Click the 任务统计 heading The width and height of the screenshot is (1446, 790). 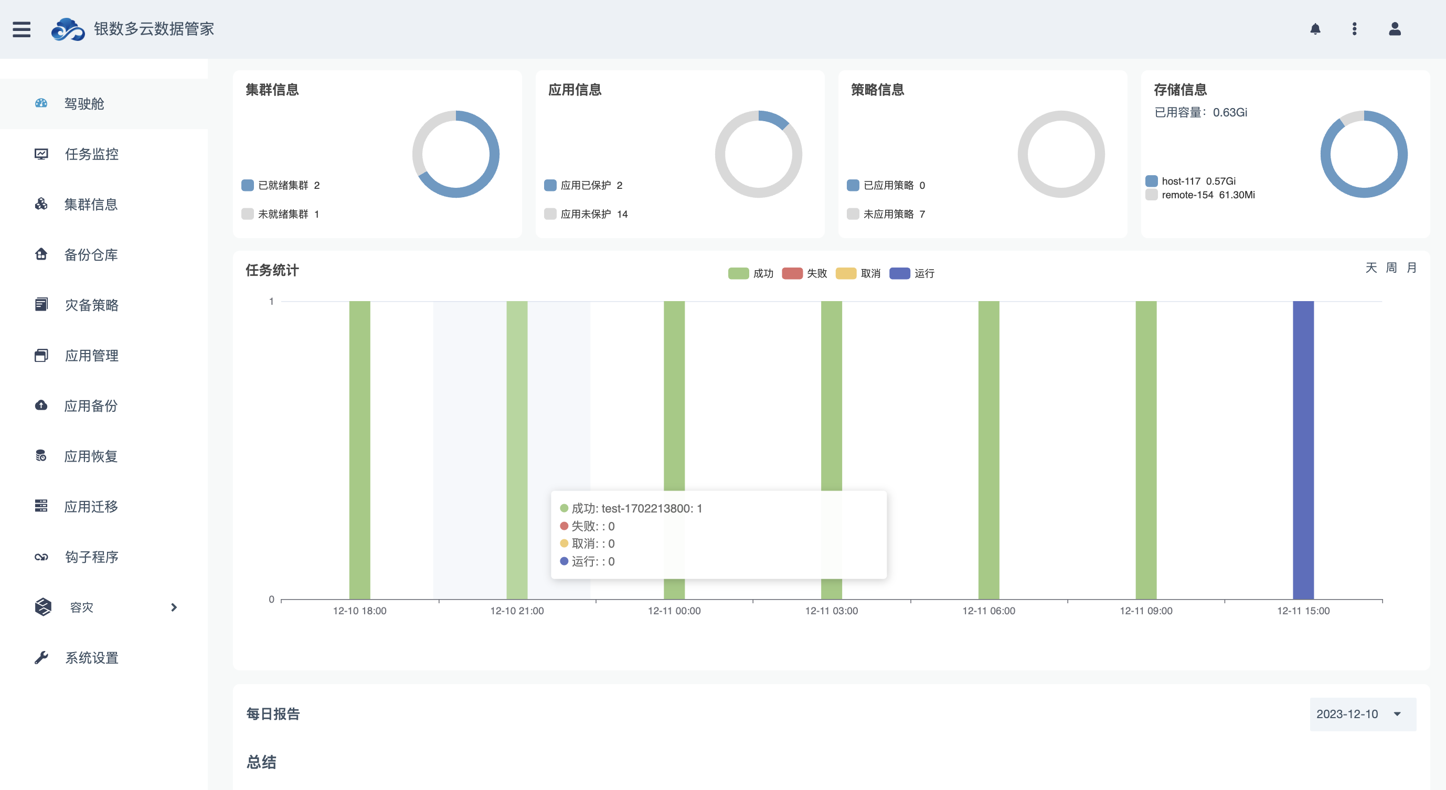point(272,270)
